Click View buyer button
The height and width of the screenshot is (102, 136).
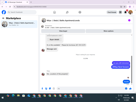[x=63, y=31]
